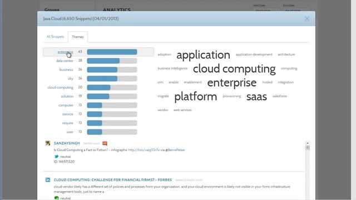Image resolution: width=356 pixels, height=200 pixels.
Task: Click the ID 146971320 text
Action: (64, 162)
